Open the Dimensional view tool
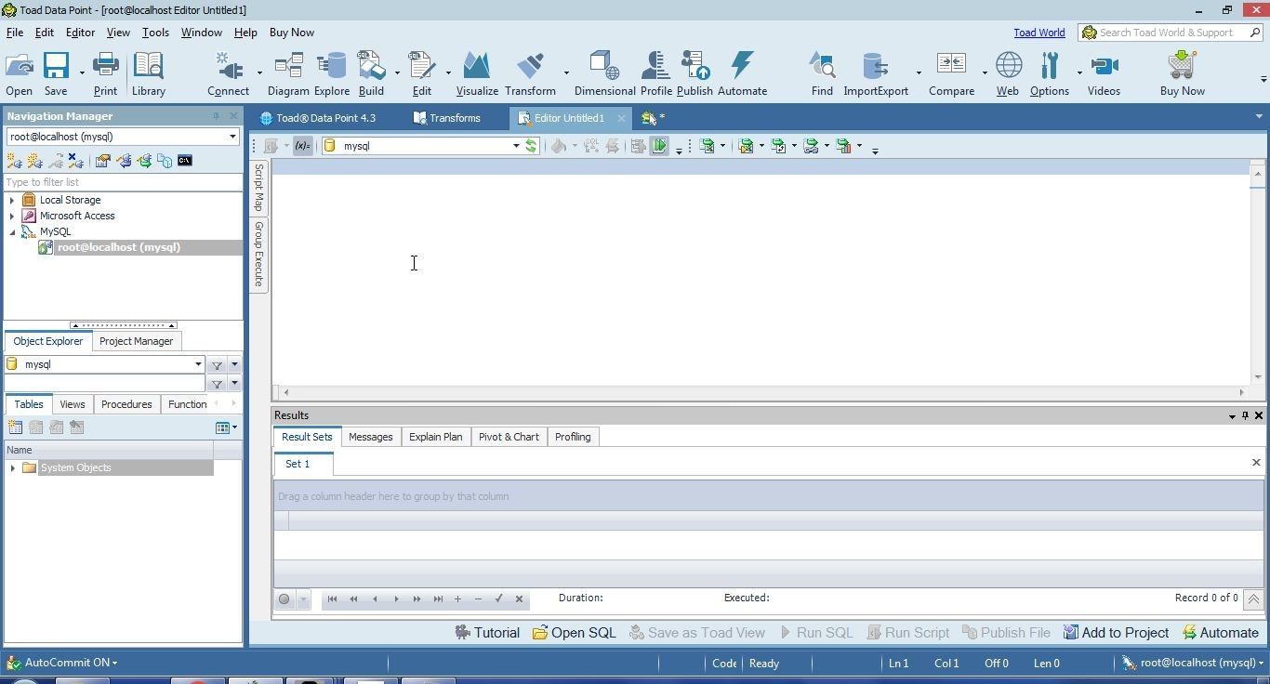Image resolution: width=1270 pixels, height=684 pixels. [604, 73]
